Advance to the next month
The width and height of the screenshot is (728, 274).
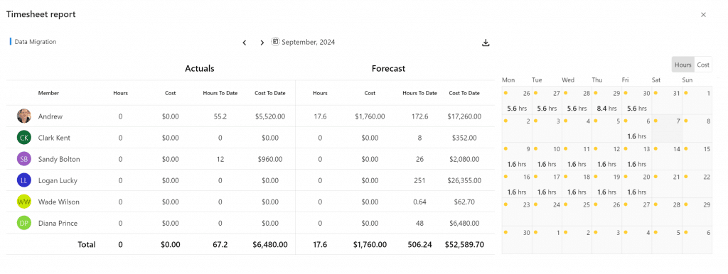[262, 43]
